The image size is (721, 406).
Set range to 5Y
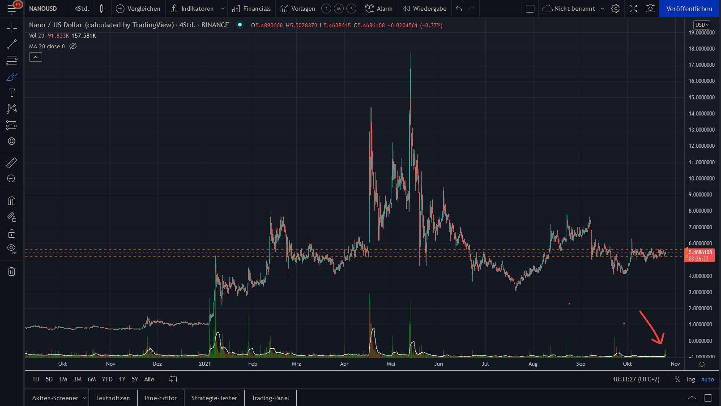(135, 379)
